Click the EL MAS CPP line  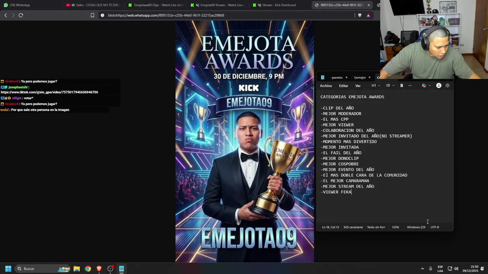tap(334, 119)
